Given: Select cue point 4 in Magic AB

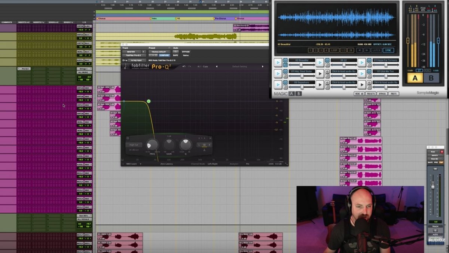Looking at the screenshot, I should [326, 50].
